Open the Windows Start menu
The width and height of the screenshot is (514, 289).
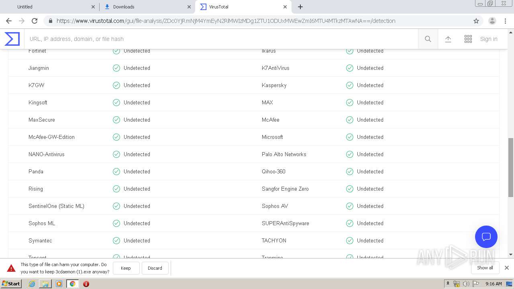(x=11, y=284)
